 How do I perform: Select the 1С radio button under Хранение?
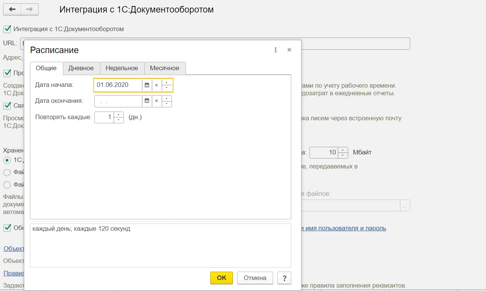(x=7, y=160)
